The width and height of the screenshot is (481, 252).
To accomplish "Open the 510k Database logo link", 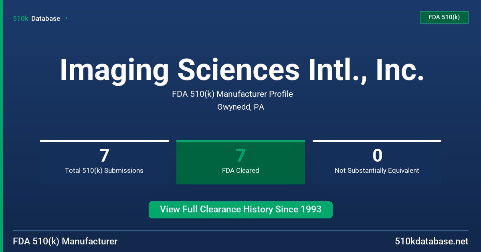I will click(x=36, y=18).
